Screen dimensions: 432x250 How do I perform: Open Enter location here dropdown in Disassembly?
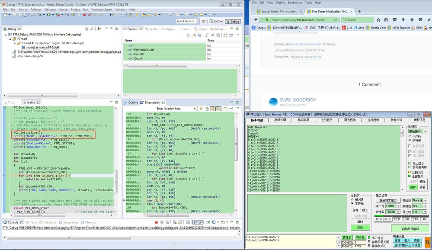point(194,109)
